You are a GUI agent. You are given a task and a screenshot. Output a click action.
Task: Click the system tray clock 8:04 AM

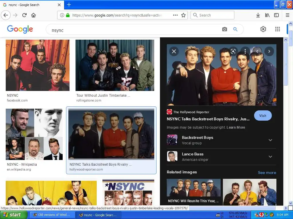pos(282,215)
